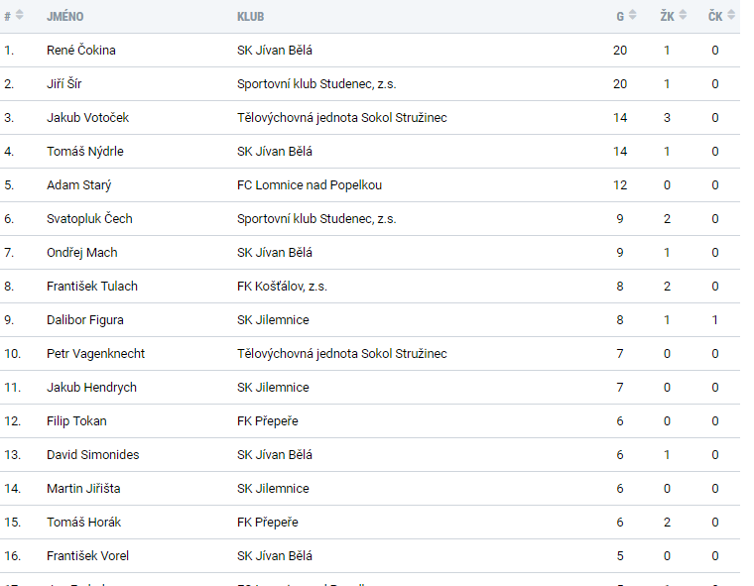Open František Vorel player entry
Viewport: 754px width, 586px height.
pyautogui.click(x=87, y=556)
